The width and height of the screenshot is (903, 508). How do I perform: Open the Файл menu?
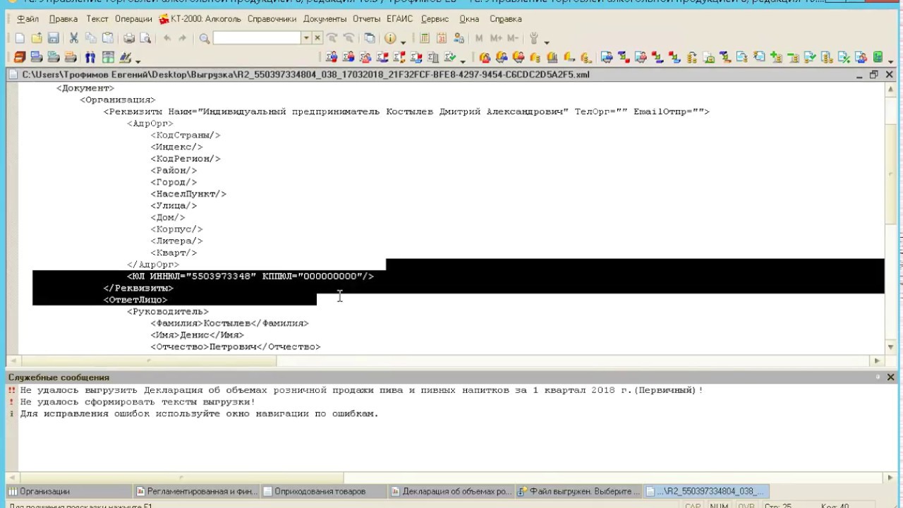[x=28, y=19]
